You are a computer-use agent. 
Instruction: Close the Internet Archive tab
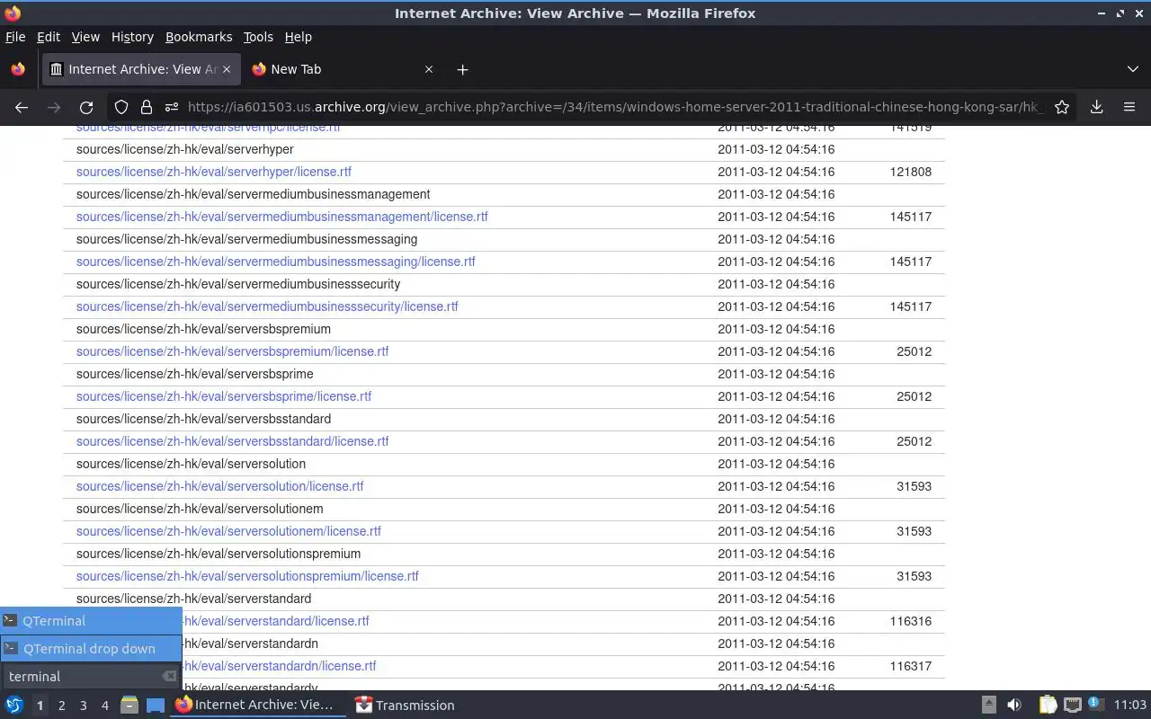227,69
